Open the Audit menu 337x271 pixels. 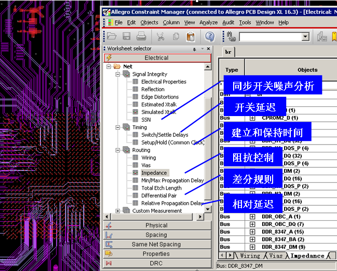(228, 22)
